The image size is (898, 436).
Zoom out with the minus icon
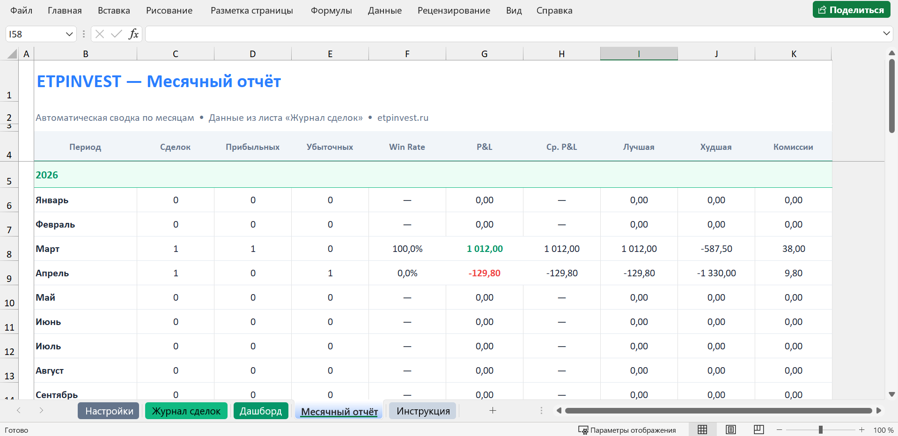[x=780, y=430]
